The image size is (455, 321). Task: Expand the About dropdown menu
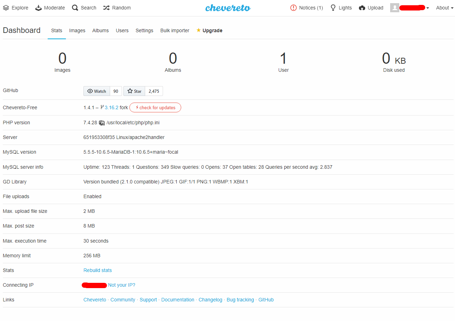point(444,7)
